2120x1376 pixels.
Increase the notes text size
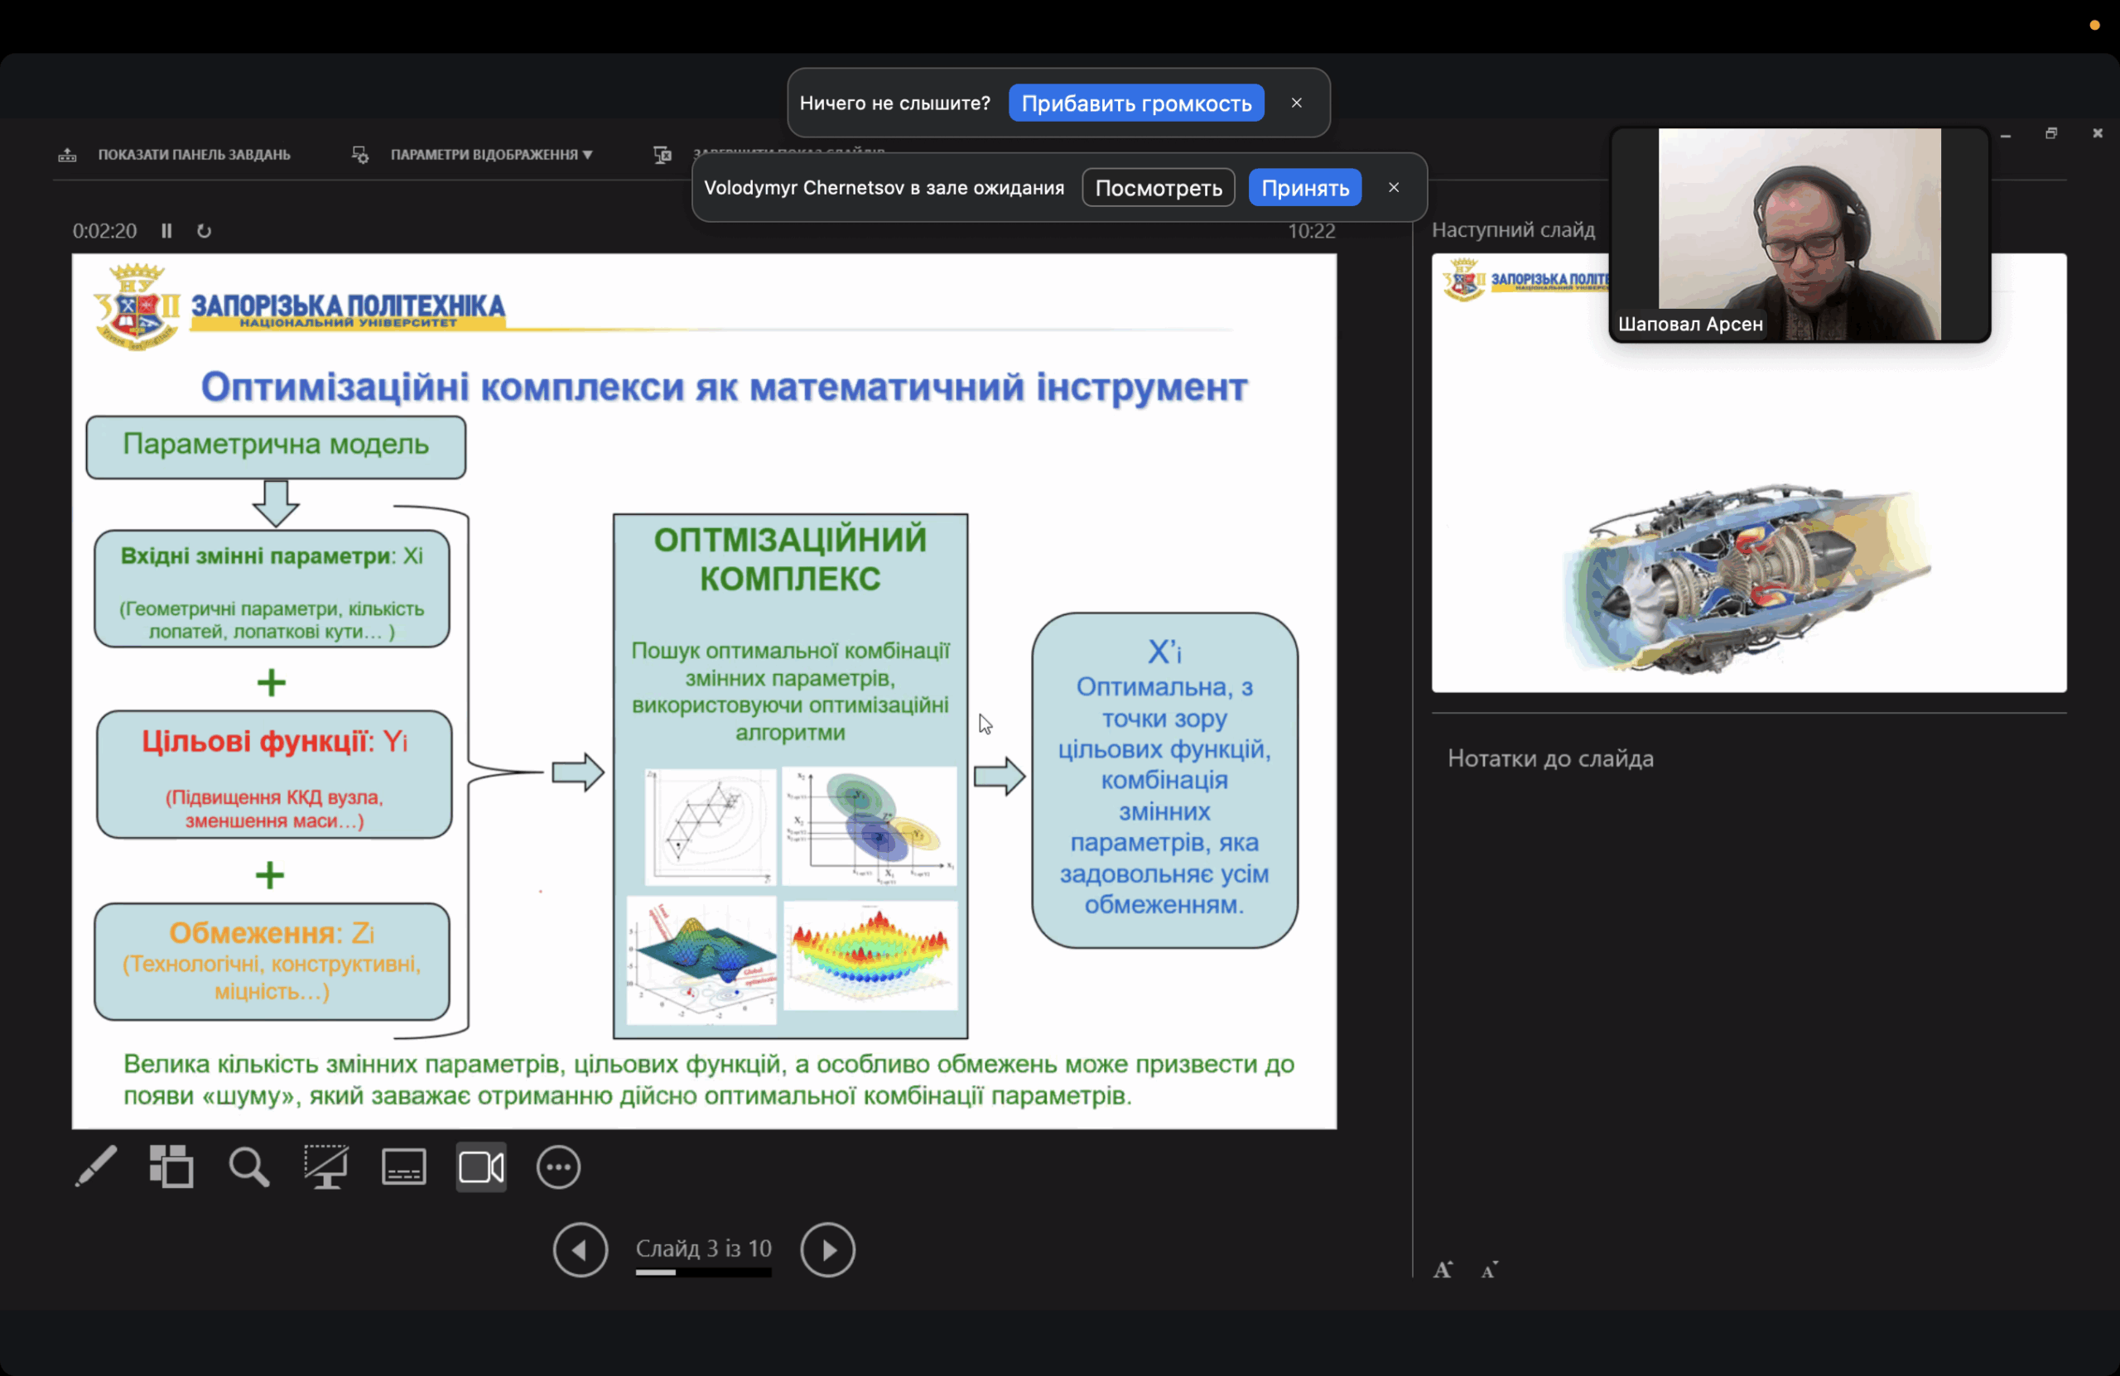1443,1270
